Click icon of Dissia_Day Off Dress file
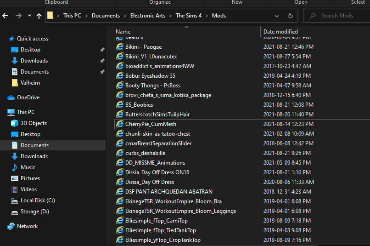Screen dimensions: 370x246 (120, 182)
